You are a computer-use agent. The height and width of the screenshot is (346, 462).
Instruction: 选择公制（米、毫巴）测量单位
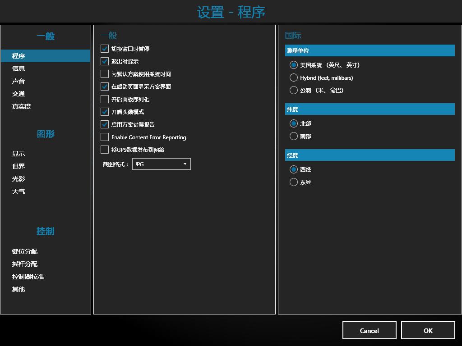(294, 90)
